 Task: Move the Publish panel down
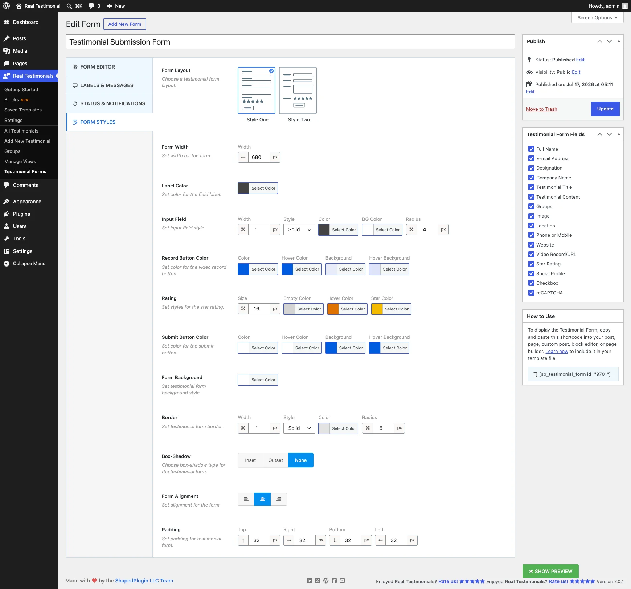[609, 41]
